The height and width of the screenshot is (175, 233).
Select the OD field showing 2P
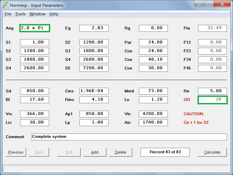click(213, 100)
